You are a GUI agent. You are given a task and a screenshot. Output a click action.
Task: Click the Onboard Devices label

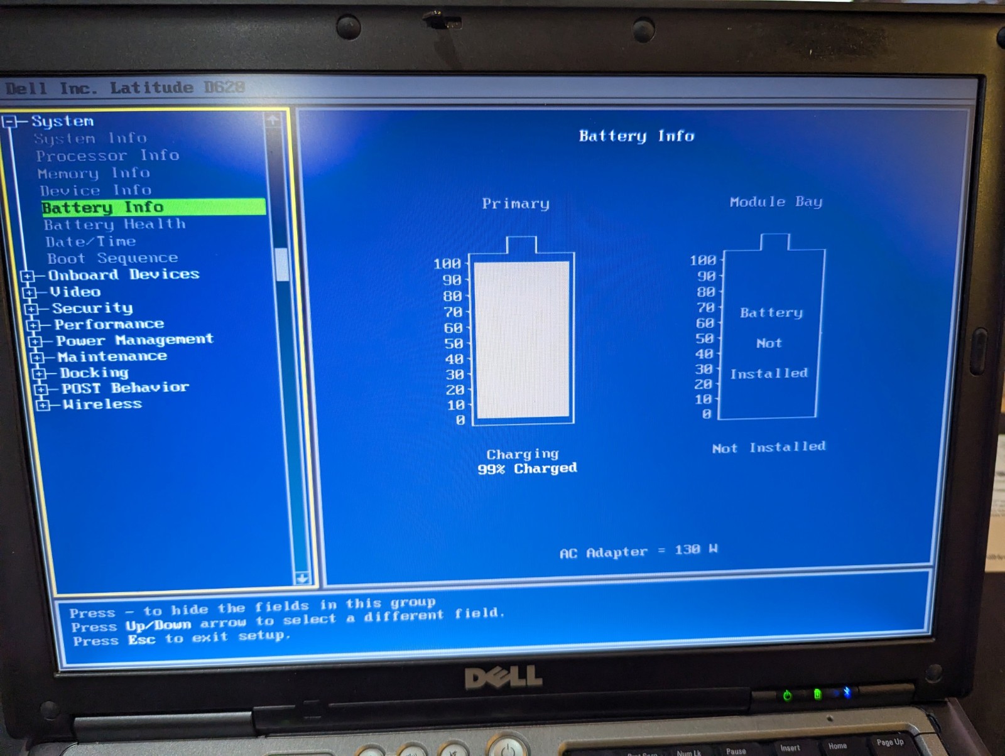(124, 274)
